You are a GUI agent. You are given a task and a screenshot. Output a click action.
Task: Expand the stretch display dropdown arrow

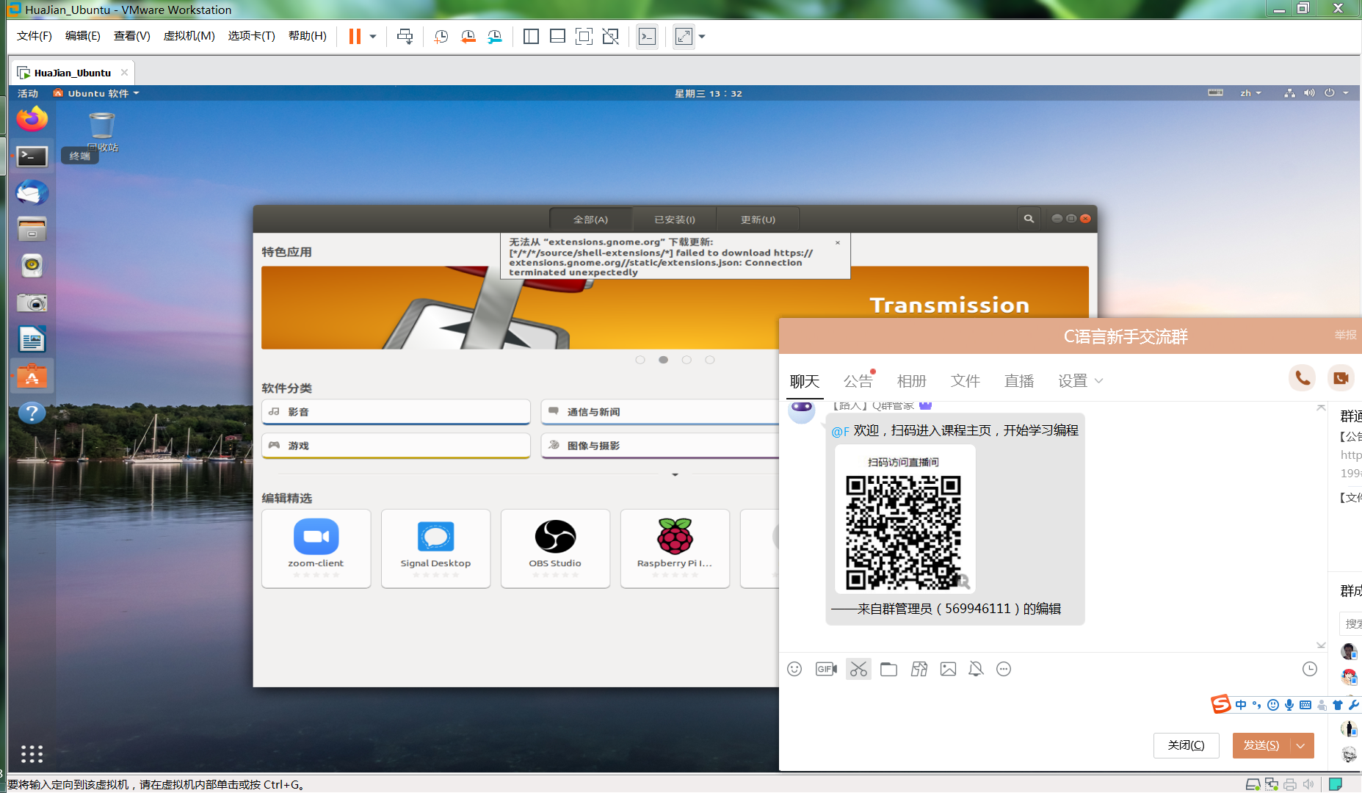(702, 37)
